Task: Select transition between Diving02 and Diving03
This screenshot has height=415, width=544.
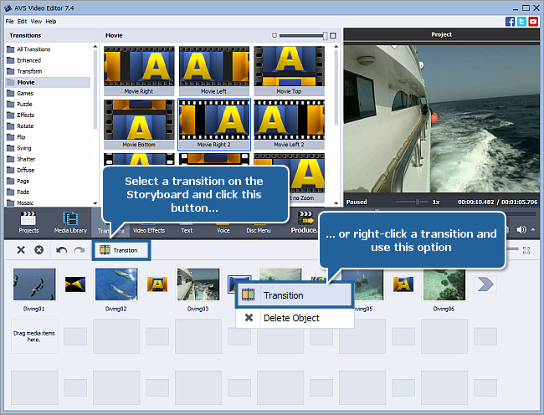Action: pos(157,284)
